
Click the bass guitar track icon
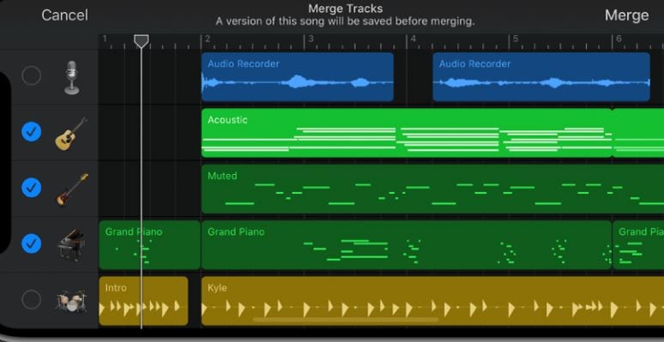pyautogui.click(x=72, y=189)
